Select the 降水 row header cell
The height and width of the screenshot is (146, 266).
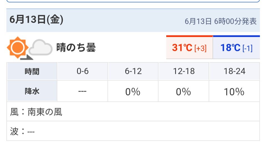tap(32, 91)
